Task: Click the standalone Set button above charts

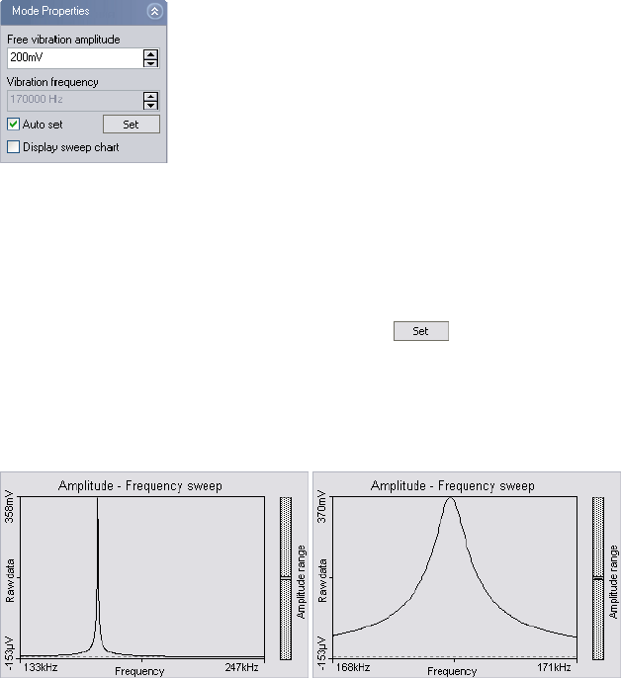Action: pyautogui.click(x=421, y=331)
